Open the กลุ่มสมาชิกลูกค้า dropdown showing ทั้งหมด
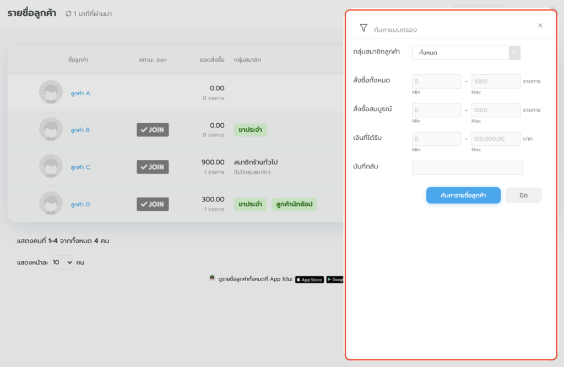Screen dimensions: 564x367 [x=466, y=53]
